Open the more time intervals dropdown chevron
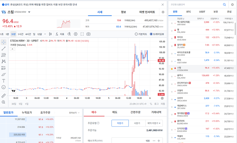This screenshot has height=143, width=237. point(45,34)
